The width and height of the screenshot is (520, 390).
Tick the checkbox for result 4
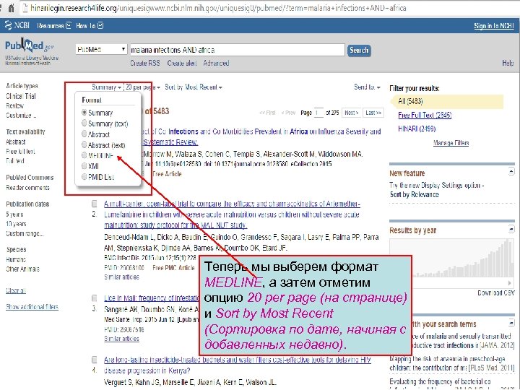[x=95, y=360]
